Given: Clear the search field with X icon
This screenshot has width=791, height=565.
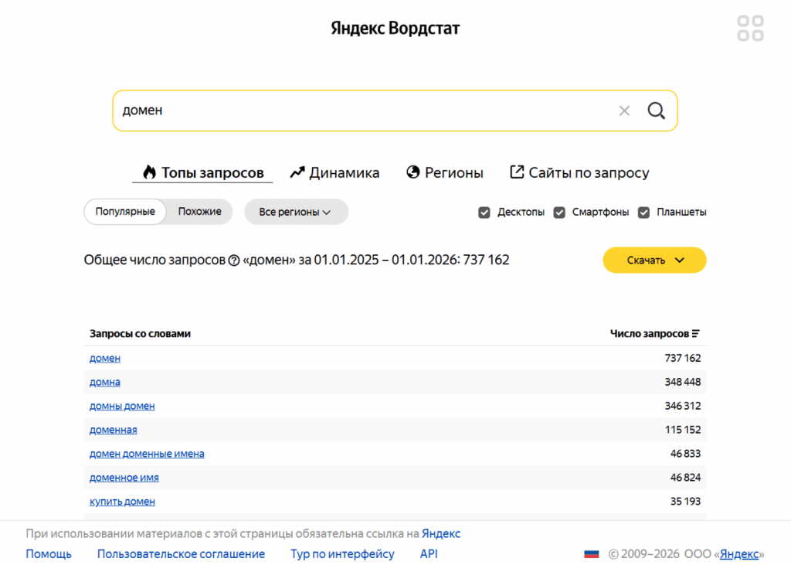Looking at the screenshot, I should point(624,111).
